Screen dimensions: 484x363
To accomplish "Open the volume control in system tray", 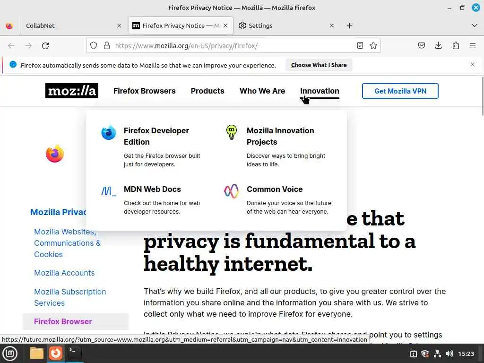I will [449, 354].
